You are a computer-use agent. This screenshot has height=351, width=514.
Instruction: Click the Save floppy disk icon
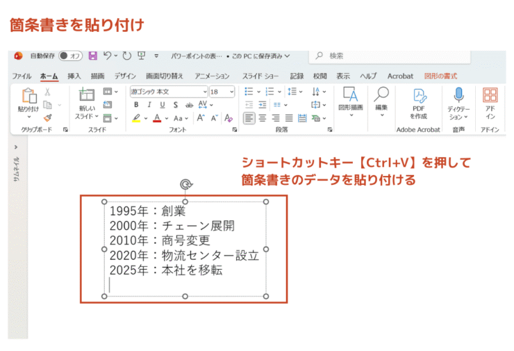(x=93, y=56)
